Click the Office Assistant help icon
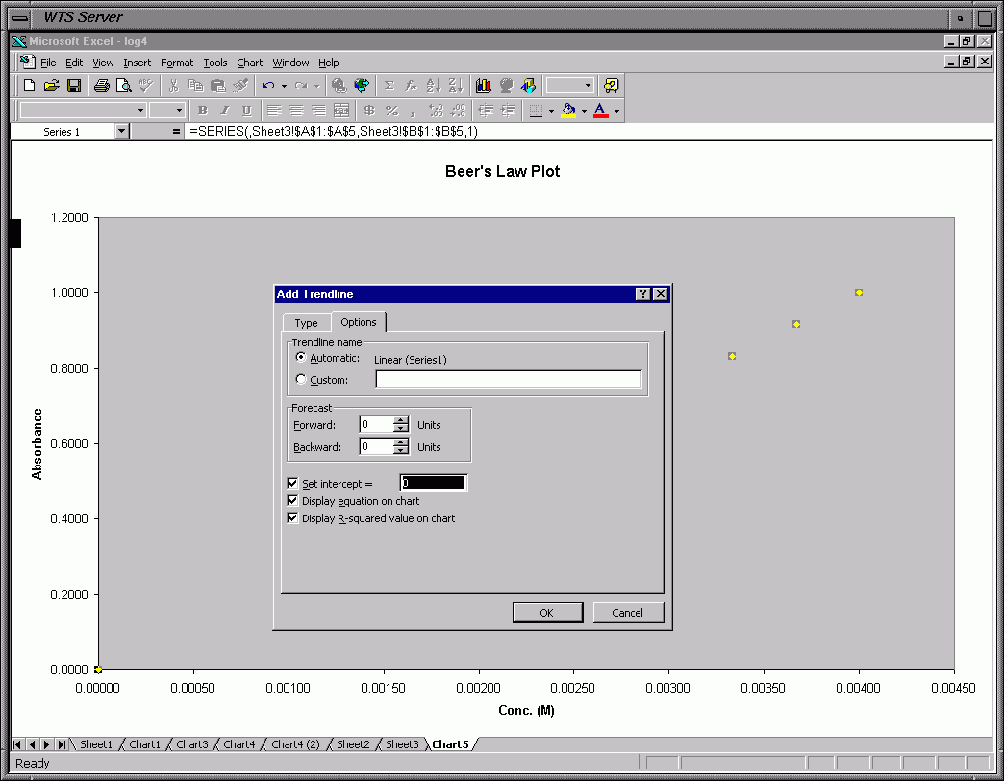The height and width of the screenshot is (781, 1004). pos(611,86)
